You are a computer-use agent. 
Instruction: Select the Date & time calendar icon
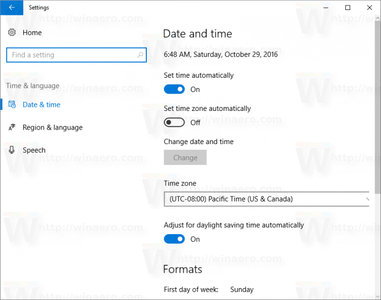(x=12, y=104)
